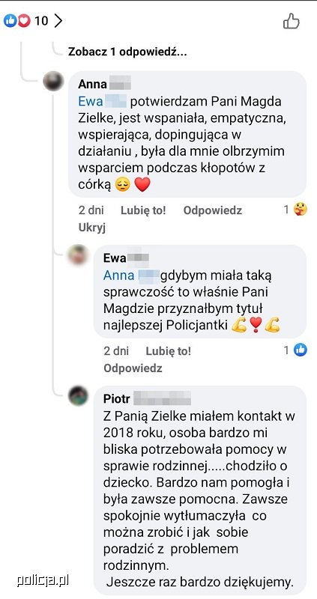The height and width of the screenshot is (599, 317).
Task: Open Anna's profile picture
Action: [53, 81]
